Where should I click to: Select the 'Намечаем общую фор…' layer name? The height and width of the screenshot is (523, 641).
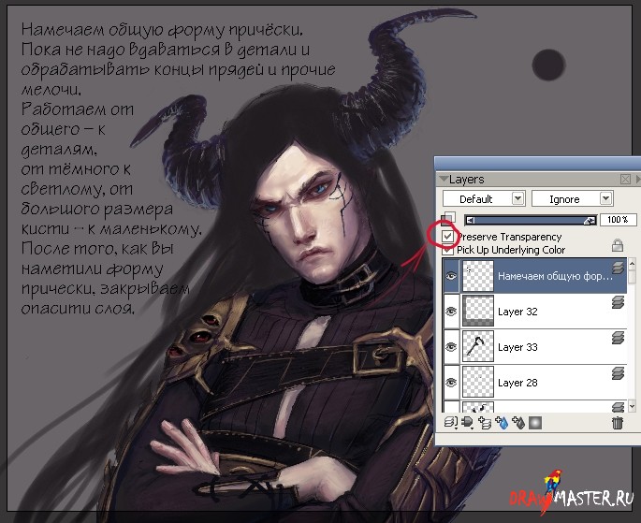tap(555, 276)
